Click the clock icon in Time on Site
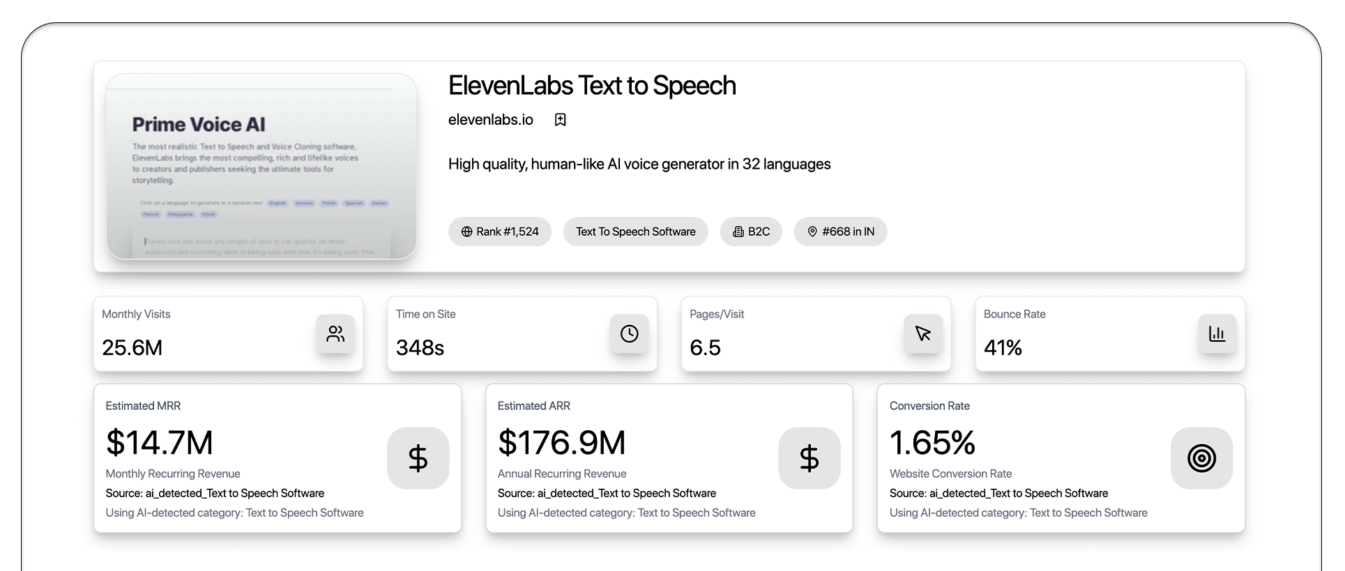The image size is (1345, 571). click(629, 334)
